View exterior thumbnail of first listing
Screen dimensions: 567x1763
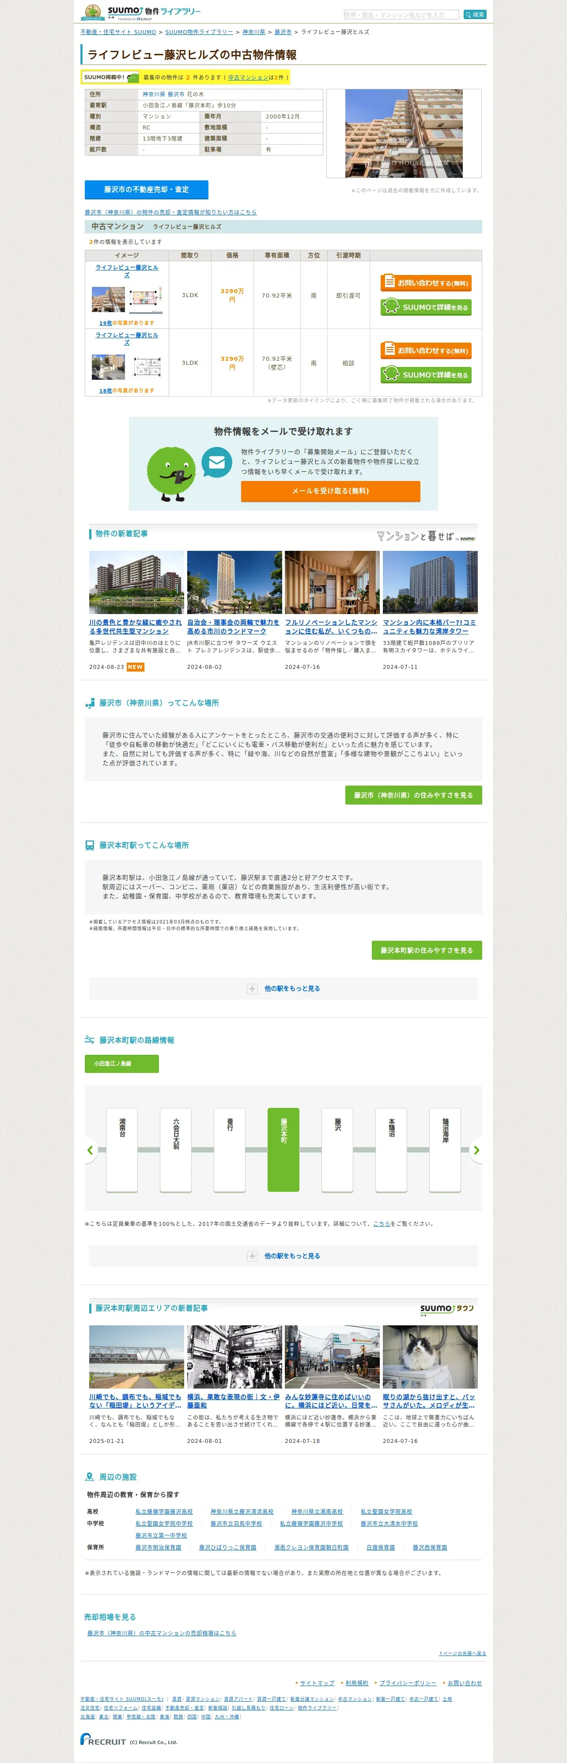tap(109, 299)
